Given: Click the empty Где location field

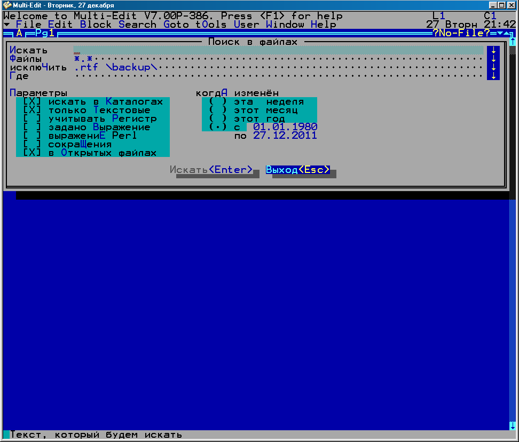Looking at the screenshot, I should pos(278,76).
